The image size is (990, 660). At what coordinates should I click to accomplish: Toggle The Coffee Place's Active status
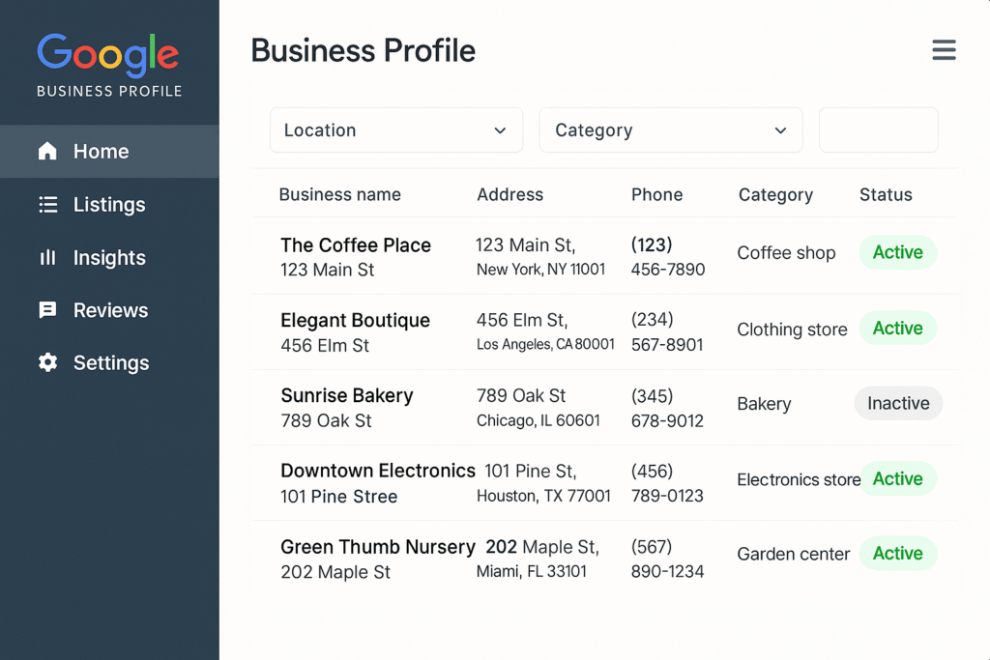[x=897, y=252]
